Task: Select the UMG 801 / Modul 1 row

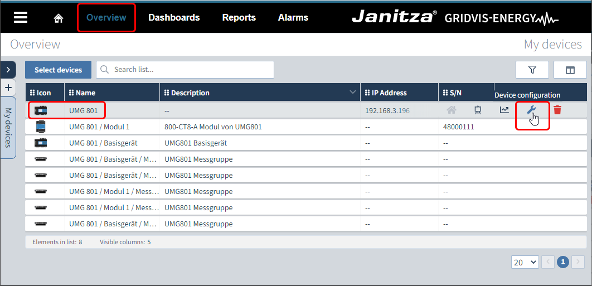Action: point(99,127)
